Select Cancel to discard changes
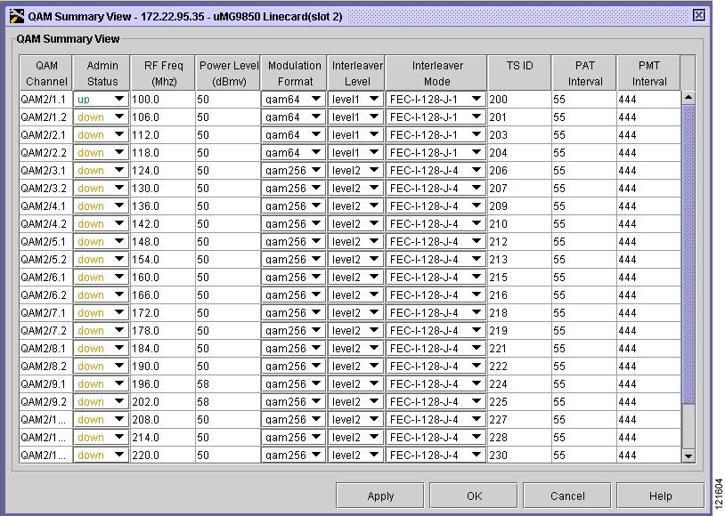This screenshot has width=725, height=516. [566, 496]
